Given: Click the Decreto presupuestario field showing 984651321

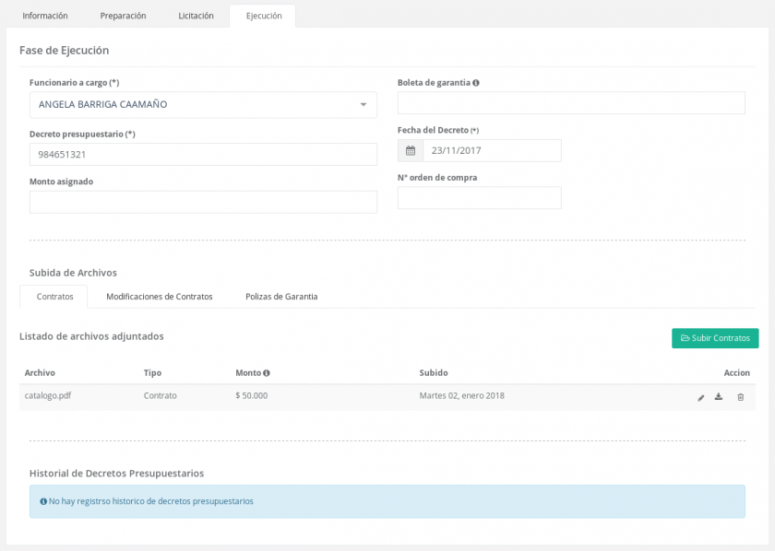Looking at the screenshot, I should [x=203, y=154].
